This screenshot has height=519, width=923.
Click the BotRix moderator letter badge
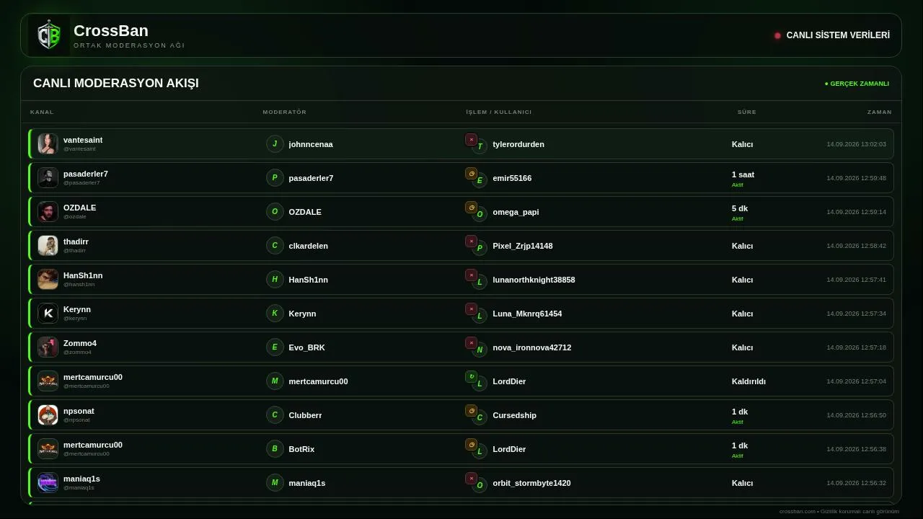point(275,449)
